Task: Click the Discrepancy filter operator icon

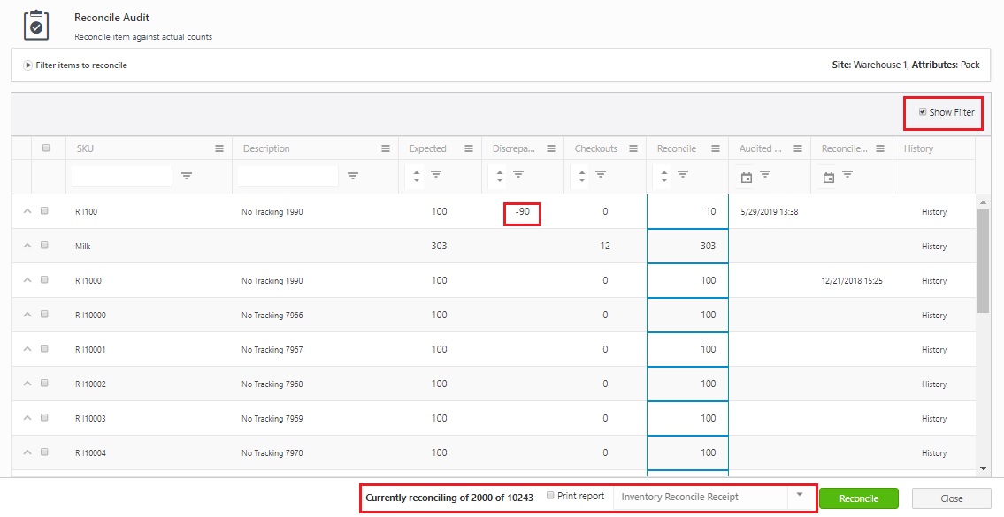Action: 518,174
